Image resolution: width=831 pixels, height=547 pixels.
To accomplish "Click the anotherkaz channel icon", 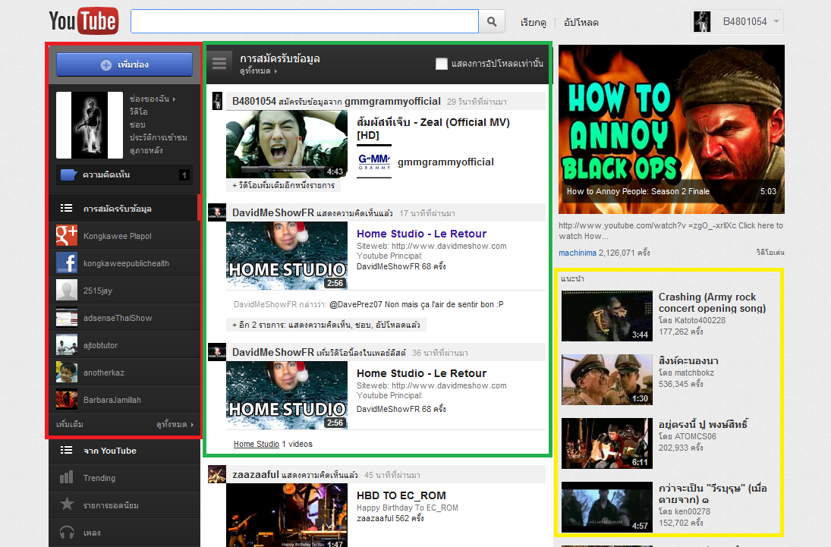I will click(x=67, y=373).
